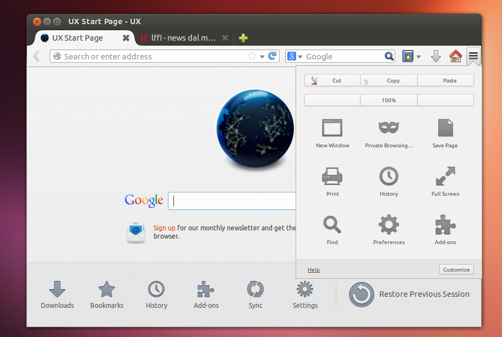Viewport: 502px width, 337px height.
Task: Go back with the back arrow
Action: click(x=36, y=56)
